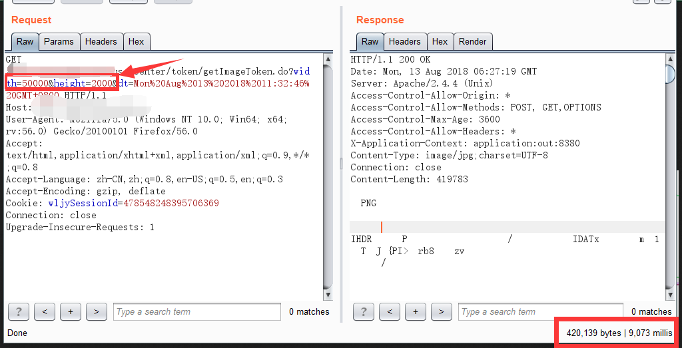Select the Response Hex tab
Viewport: 682px width, 348px height.
point(440,41)
